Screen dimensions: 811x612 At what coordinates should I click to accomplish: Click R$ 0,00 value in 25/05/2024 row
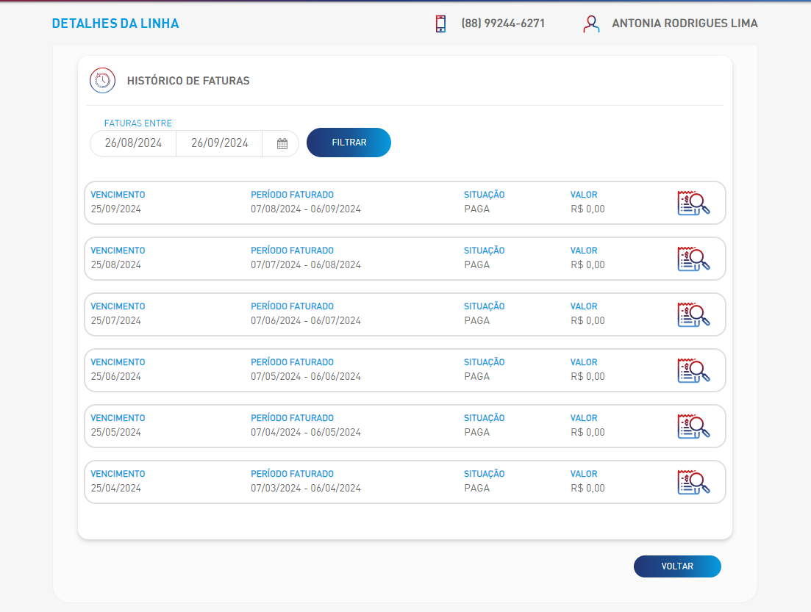(x=587, y=432)
